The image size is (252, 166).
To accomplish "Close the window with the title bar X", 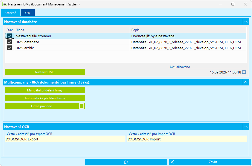I will pos(245,4).
